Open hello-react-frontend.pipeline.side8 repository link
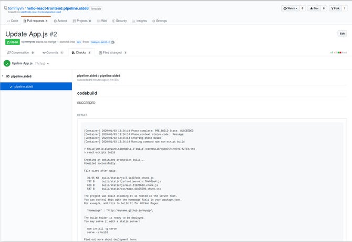 [57, 8]
